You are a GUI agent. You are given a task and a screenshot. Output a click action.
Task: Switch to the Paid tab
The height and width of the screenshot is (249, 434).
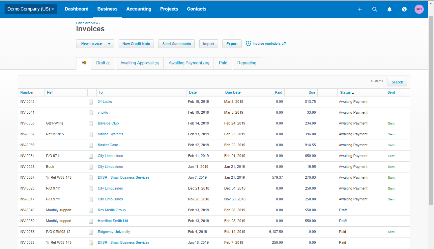(223, 63)
